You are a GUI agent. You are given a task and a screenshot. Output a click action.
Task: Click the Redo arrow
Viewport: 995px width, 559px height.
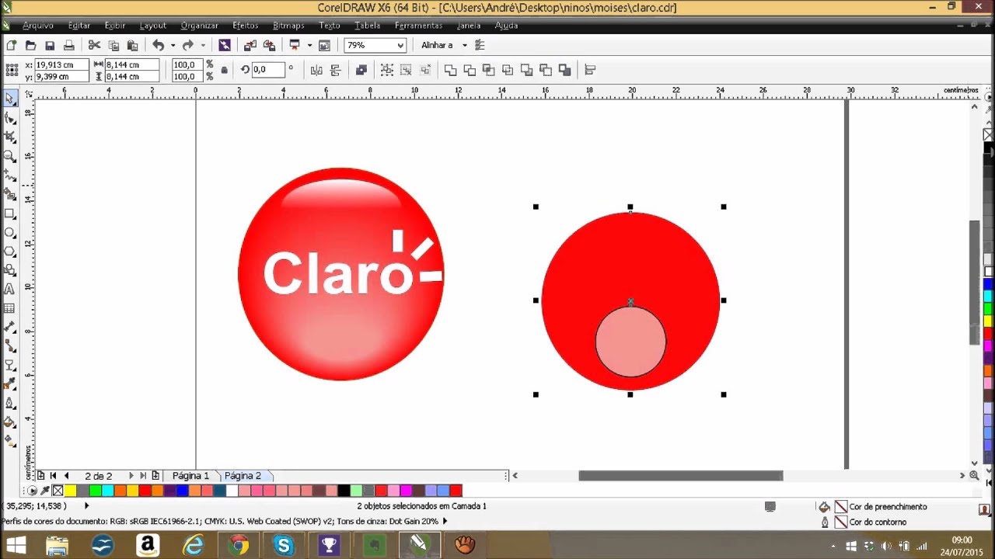187,46
